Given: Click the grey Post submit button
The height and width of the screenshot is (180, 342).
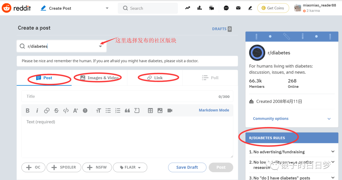Looking at the screenshot, I should 221,167.
